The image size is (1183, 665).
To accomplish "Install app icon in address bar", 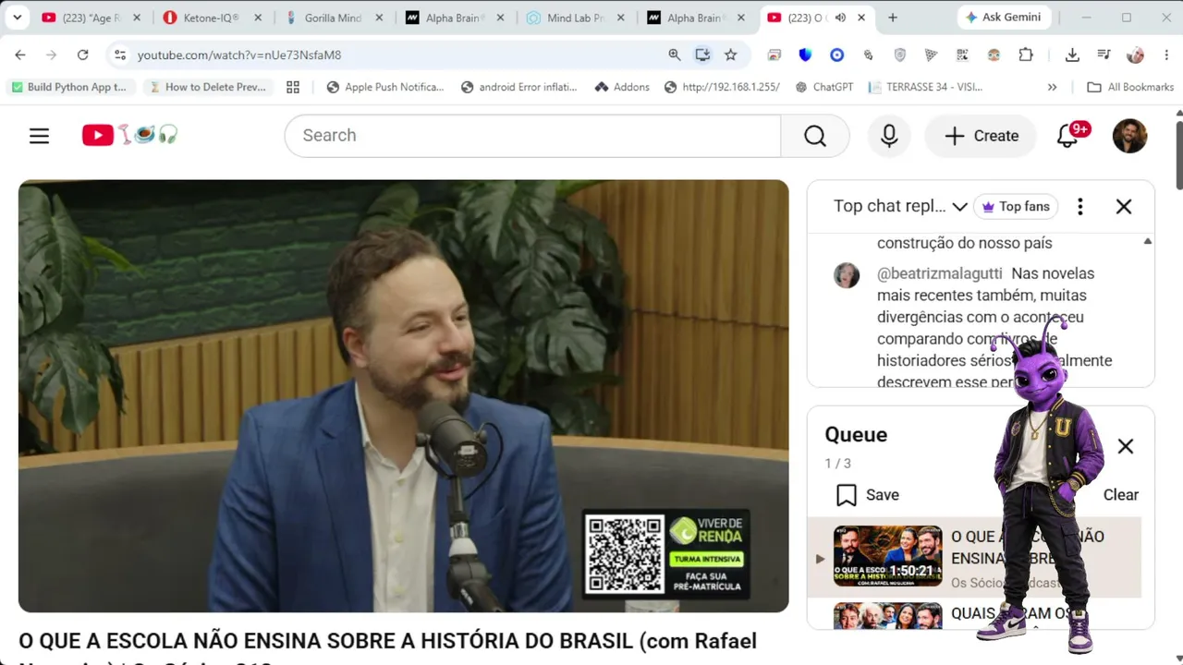I will point(702,55).
